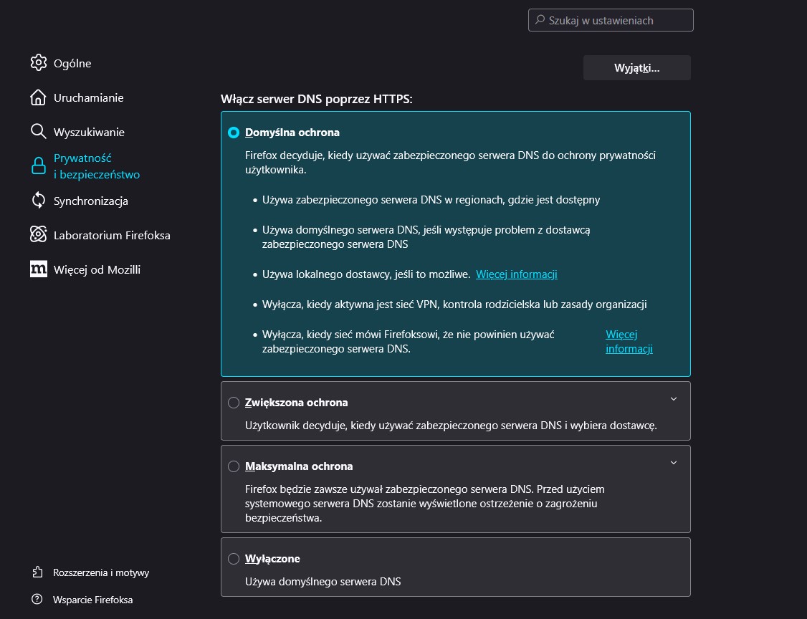Choose the Wyłączone DNS option
The height and width of the screenshot is (619, 807).
click(x=233, y=559)
